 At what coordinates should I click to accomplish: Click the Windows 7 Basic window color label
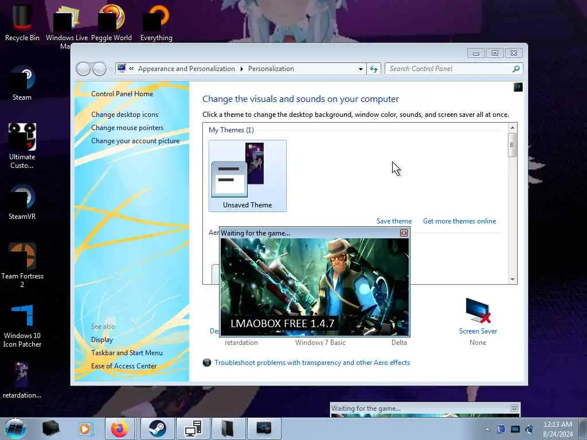click(320, 343)
